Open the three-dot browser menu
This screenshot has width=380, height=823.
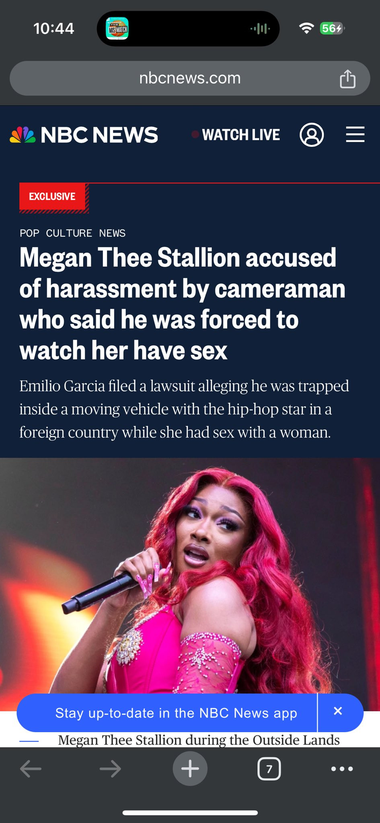pyautogui.click(x=342, y=769)
